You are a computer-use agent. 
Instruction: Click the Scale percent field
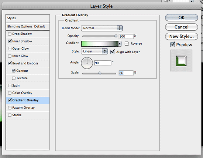coord(126,73)
